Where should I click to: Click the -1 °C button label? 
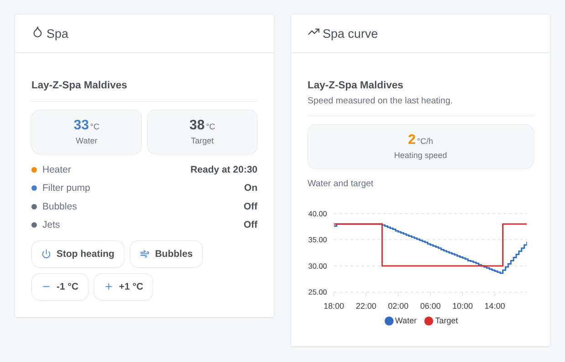tap(67, 286)
